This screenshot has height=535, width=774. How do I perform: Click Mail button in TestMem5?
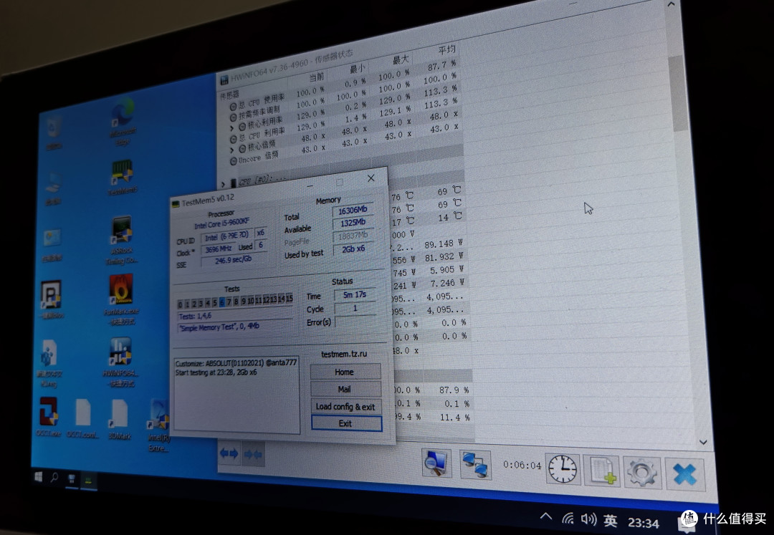(x=345, y=389)
